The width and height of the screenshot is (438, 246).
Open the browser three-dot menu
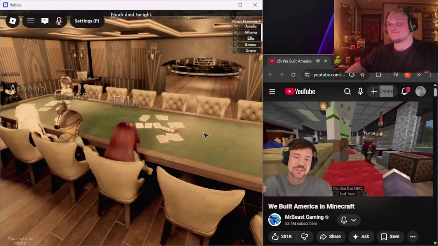click(430, 75)
